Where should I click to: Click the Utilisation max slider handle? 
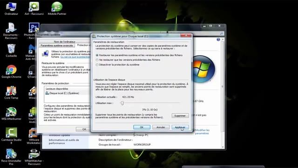tap(122, 103)
